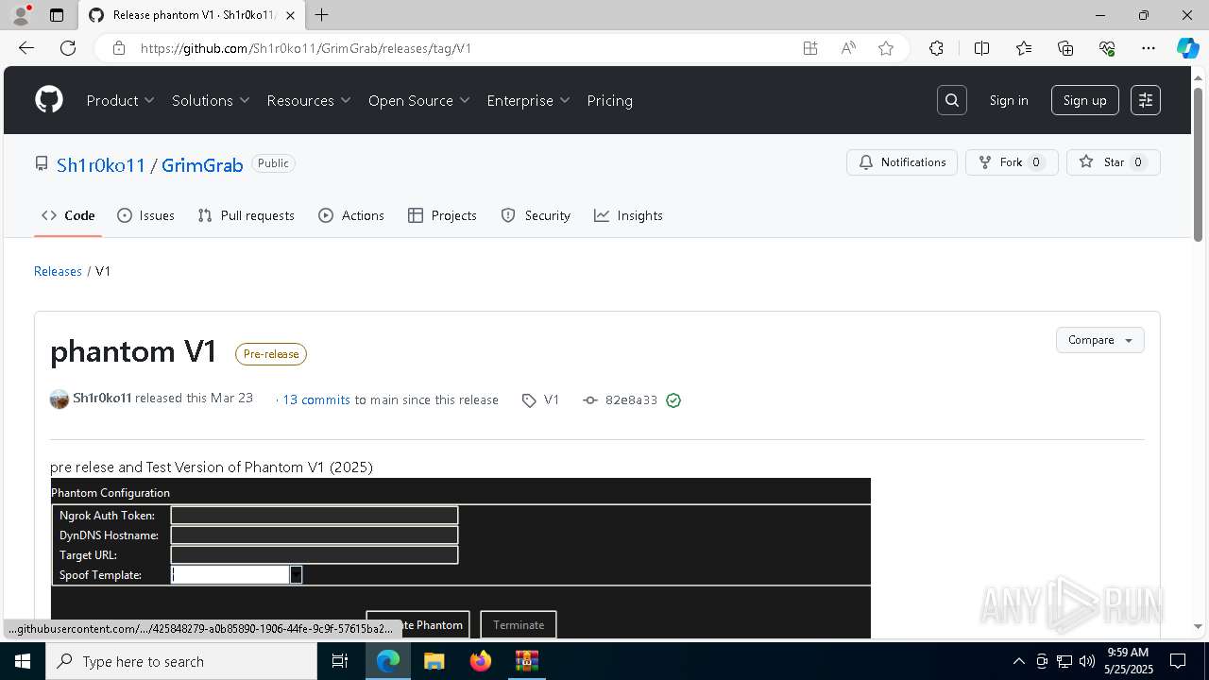
Task: Click the Target URL field
Action: click(x=315, y=554)
